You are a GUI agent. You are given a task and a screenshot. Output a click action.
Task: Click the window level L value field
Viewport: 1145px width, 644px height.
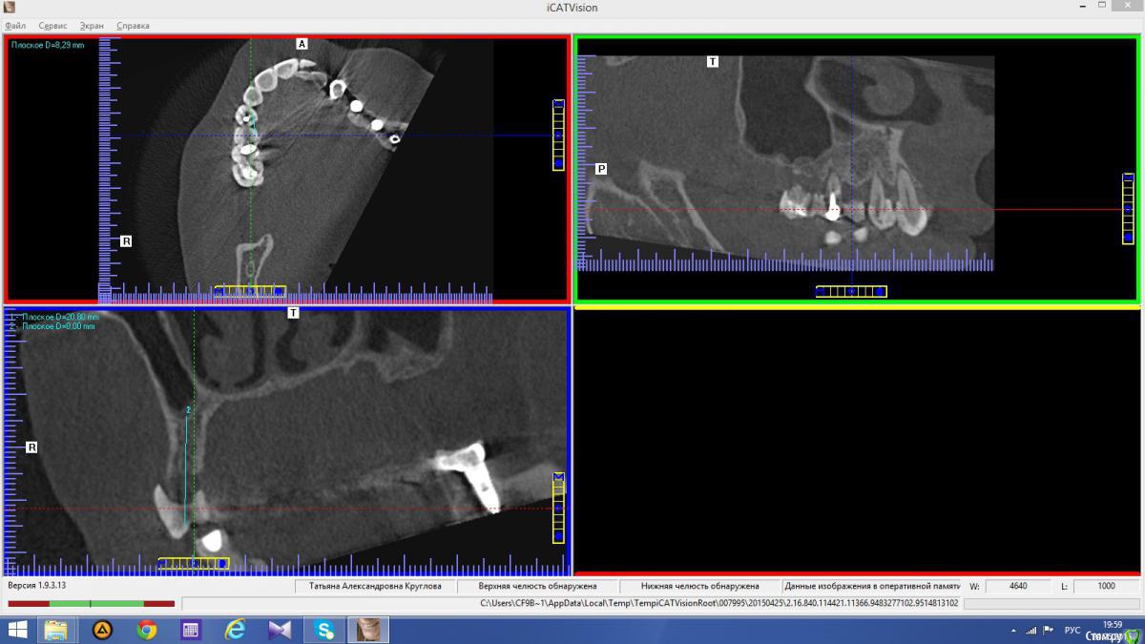(x=1105, y=586)
